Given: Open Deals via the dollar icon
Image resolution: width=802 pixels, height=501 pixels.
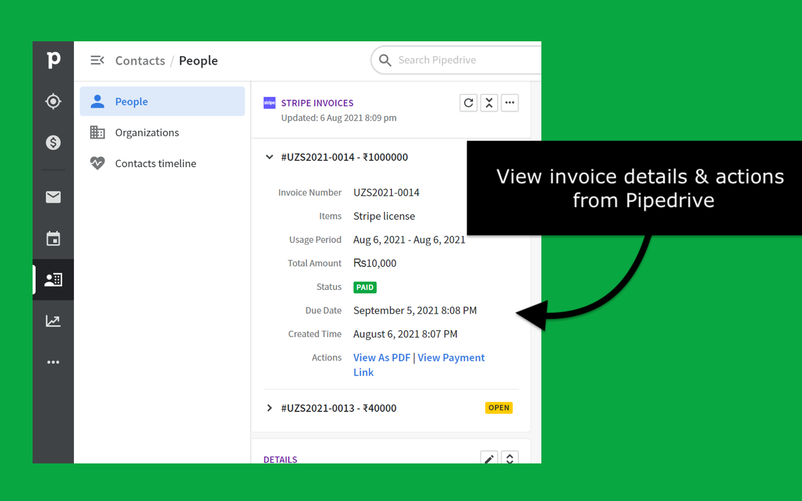Looking at the screenshot, I should (x=53, y=143).
